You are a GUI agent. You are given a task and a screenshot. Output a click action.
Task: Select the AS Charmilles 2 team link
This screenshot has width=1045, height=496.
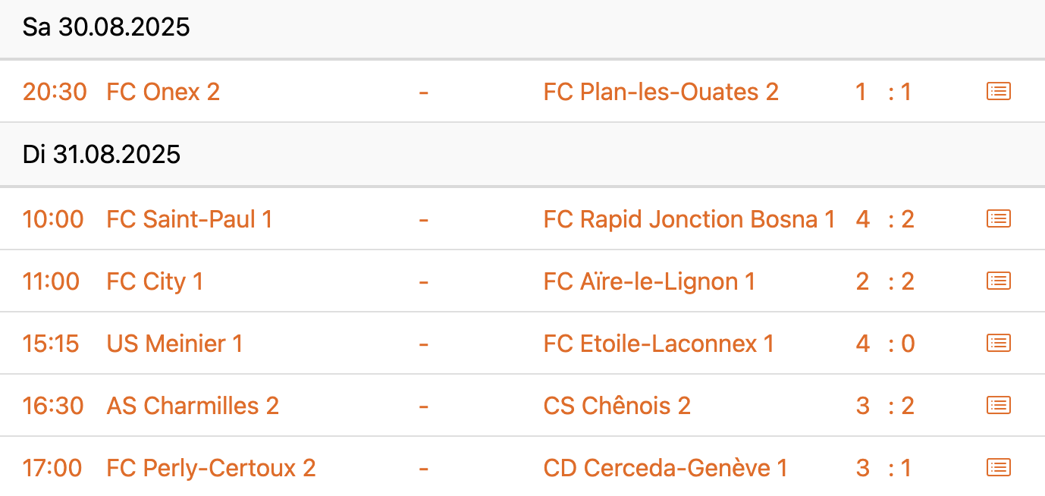pyautogui.click(x=193, y=406)
